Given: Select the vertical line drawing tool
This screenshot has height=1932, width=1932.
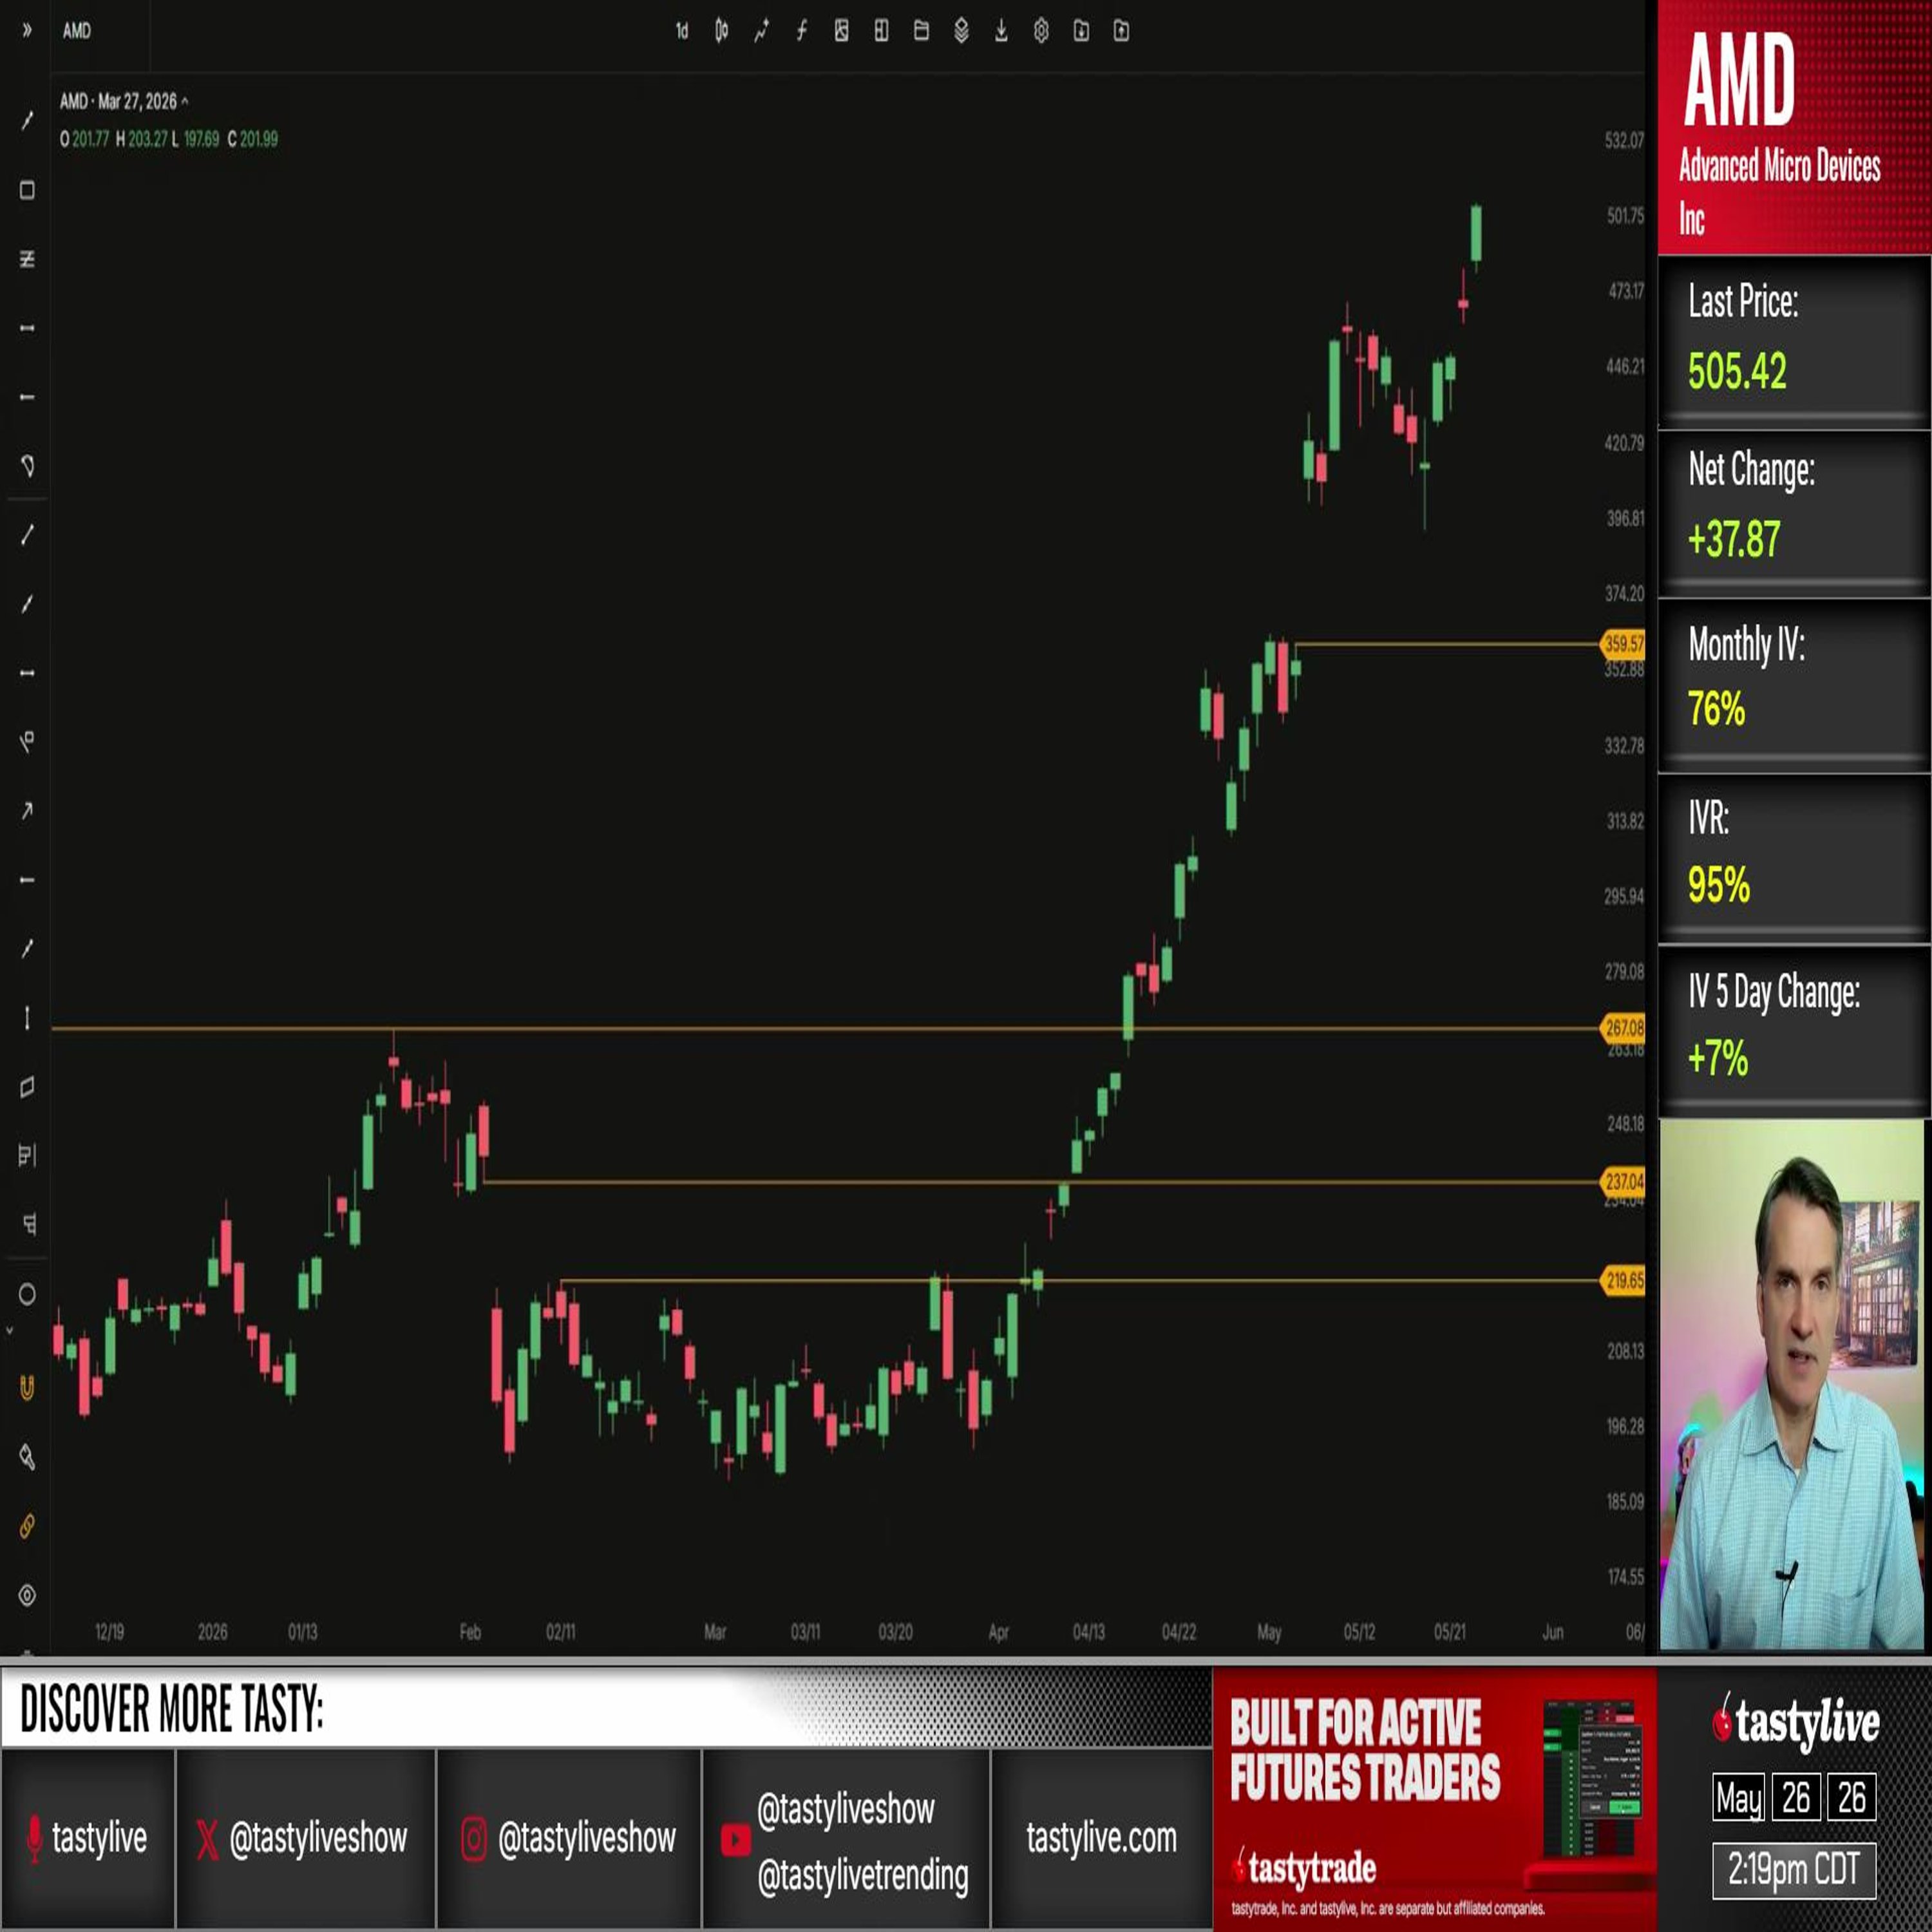Looking at the screenshot, I should [x=27, y=1018].
